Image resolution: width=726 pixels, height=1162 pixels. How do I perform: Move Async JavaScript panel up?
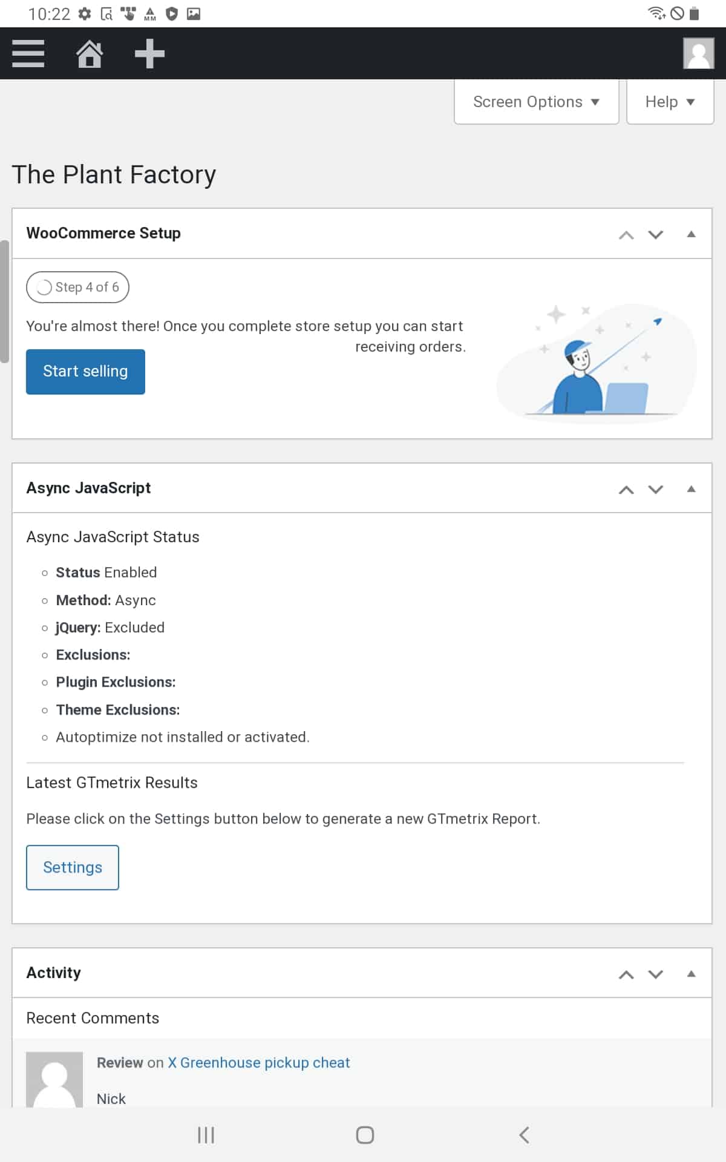(x=626, y=489)
